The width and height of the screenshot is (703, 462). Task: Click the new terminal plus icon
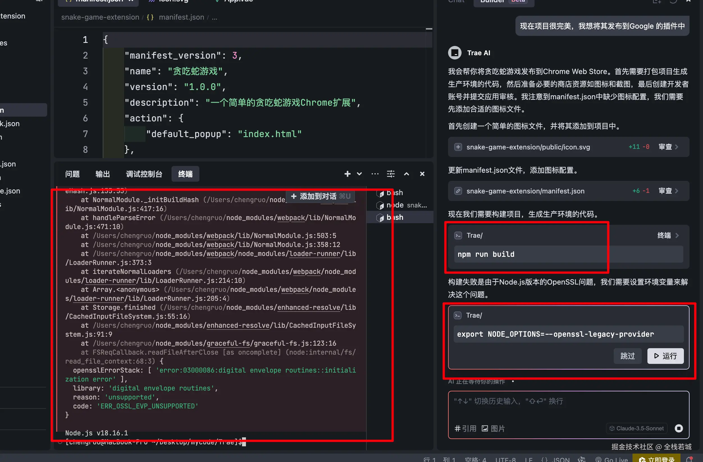[x=347, y=174]
